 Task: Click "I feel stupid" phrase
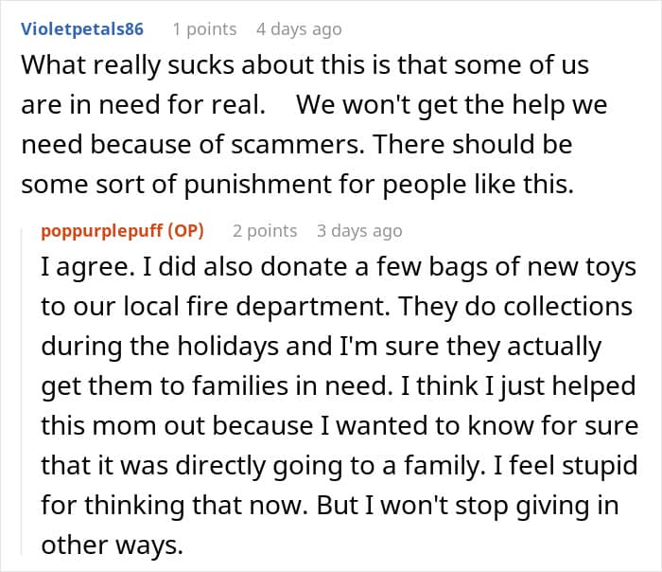pyautogui.click(x=565, y=466)
